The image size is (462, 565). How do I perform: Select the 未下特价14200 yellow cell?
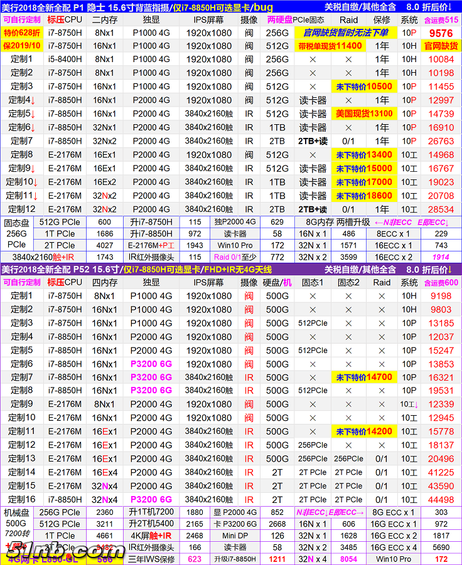point(364,431)
